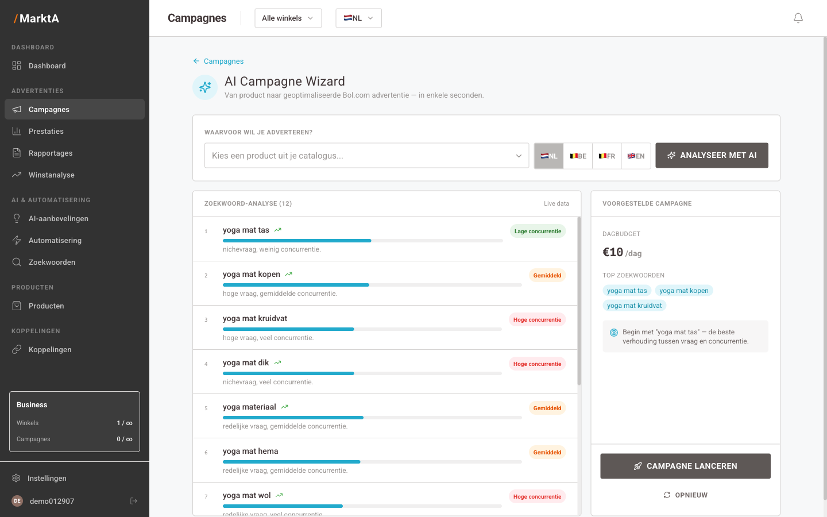Select yoga mat hema keyword row
Screen dimensions: 827x517
pos(385,460)
